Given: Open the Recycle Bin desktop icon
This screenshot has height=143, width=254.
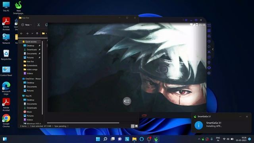Looking at the screenshot, I should pos(6,55).
